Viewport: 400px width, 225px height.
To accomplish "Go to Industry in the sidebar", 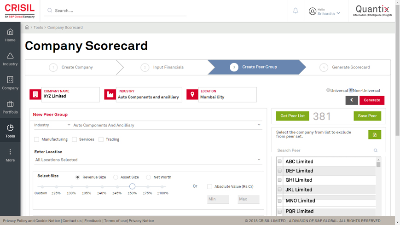I will (10, 59).
